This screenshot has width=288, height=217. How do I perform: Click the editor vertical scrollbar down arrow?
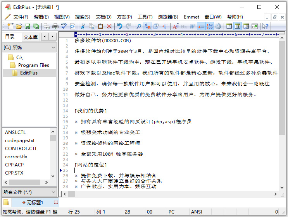click(x=282, y=187)
